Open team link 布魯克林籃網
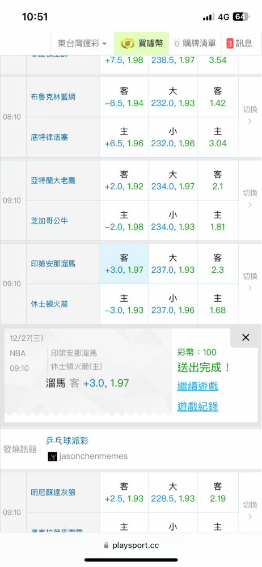262x567 pixels. (x=53, y=97)
